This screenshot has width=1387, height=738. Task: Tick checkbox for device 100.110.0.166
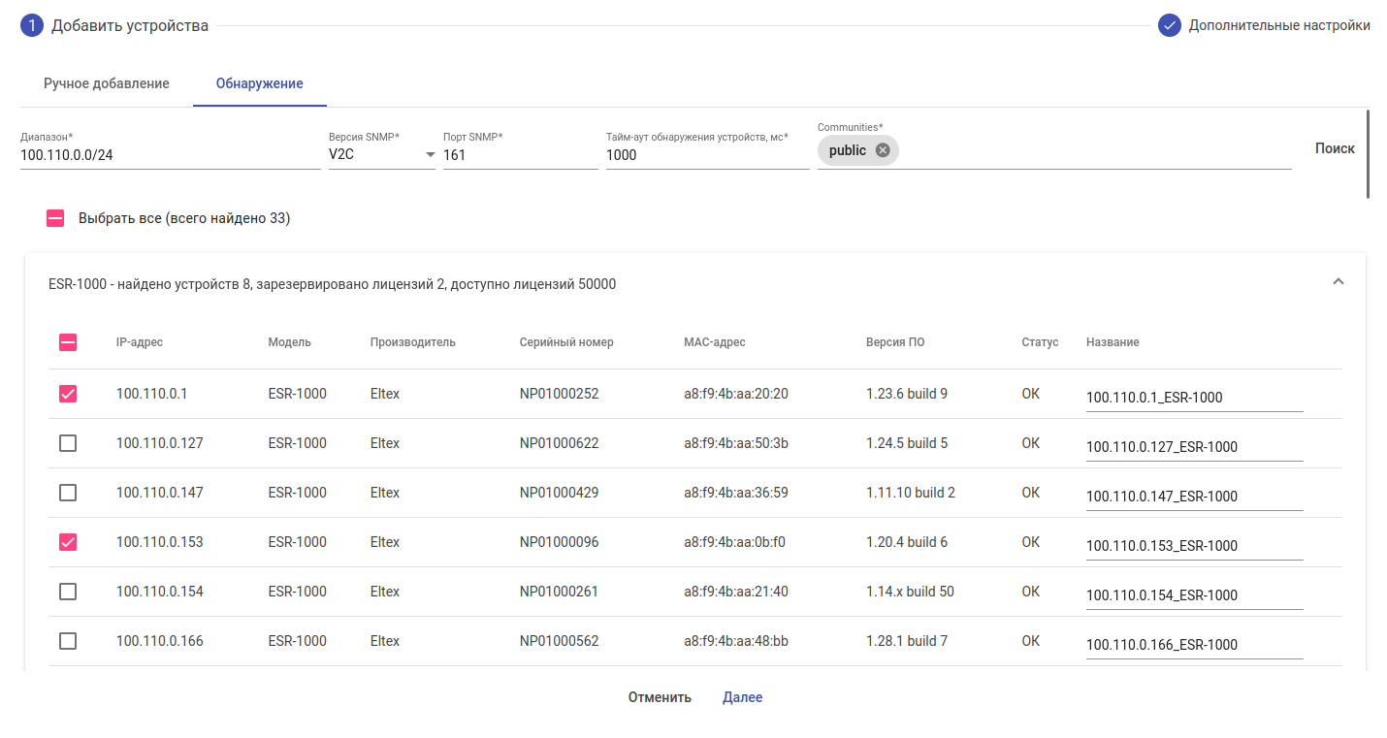(68, 641)
